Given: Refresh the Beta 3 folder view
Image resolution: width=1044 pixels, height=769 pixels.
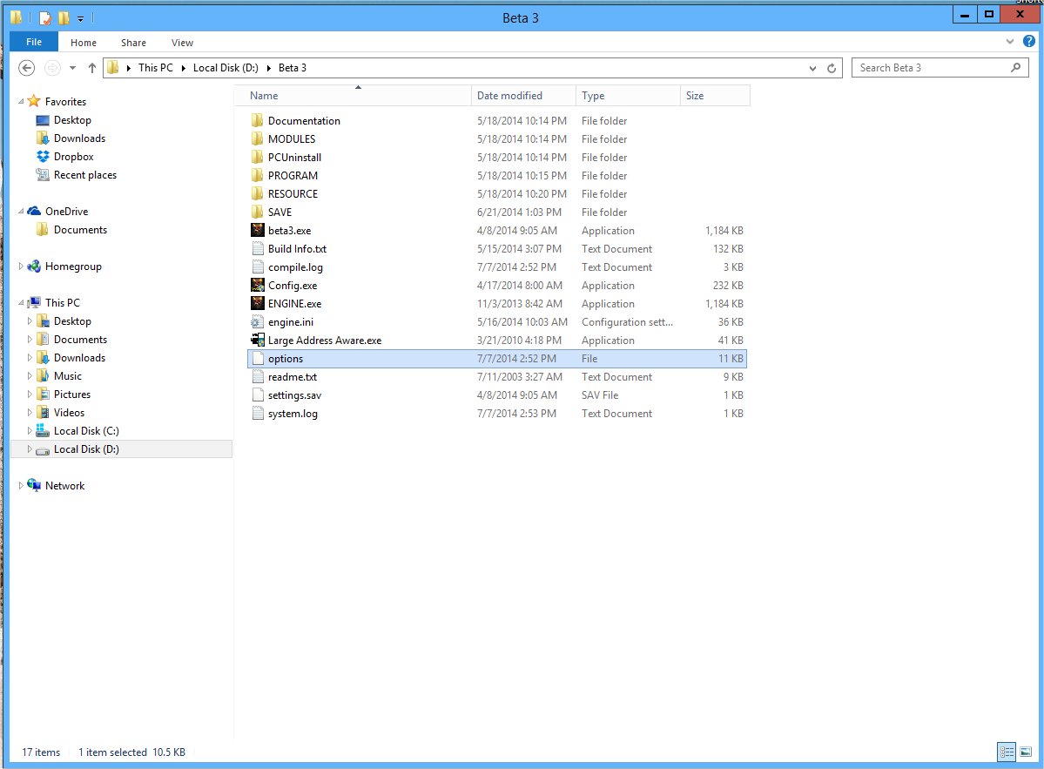Looking at the screenshot, I should coord(832,68).
